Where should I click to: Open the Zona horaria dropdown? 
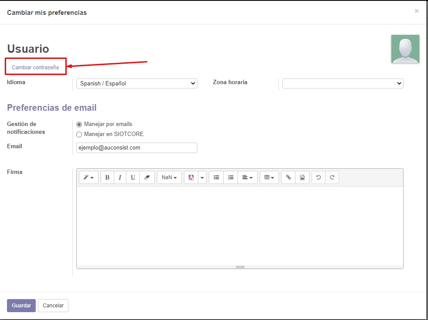tap(343, 83)
